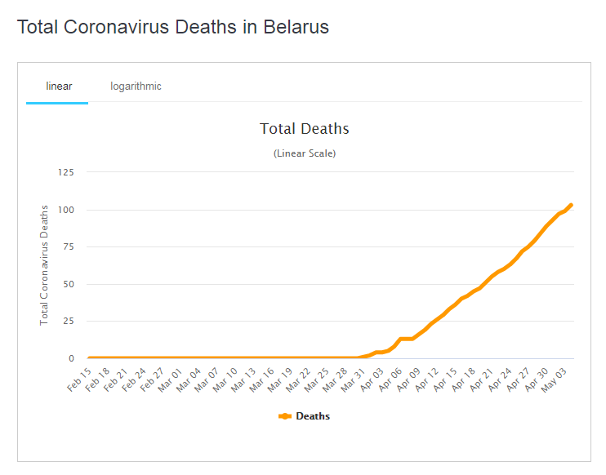
Task: Click the (Linear Scale) subtitle
Action: tap(304, 153)
